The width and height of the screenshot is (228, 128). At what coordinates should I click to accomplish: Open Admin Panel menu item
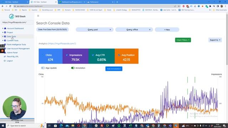[12, 53]
